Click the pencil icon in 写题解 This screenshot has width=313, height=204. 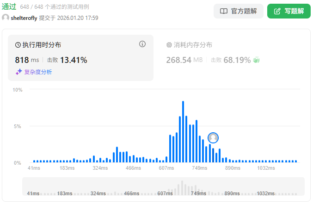tap(277, 11)
